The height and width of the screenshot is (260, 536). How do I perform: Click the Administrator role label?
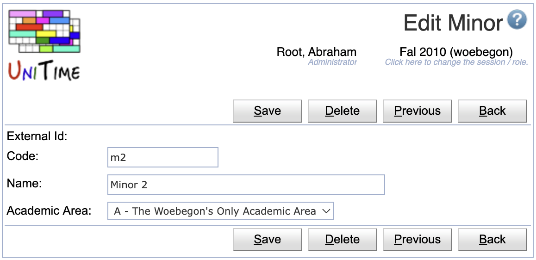click(332, 62)
